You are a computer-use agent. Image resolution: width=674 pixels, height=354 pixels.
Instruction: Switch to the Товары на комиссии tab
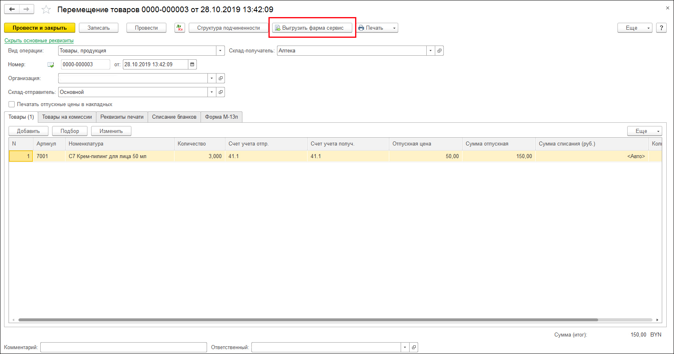point(67,117)
